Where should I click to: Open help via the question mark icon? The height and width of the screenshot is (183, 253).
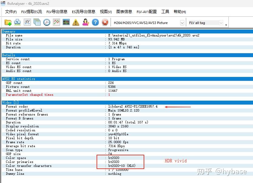click(x=95, y=22)
